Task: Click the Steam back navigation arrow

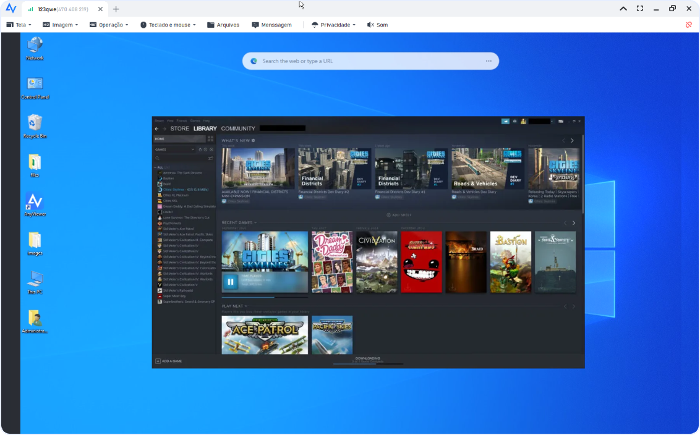Action: click(156, 129)
